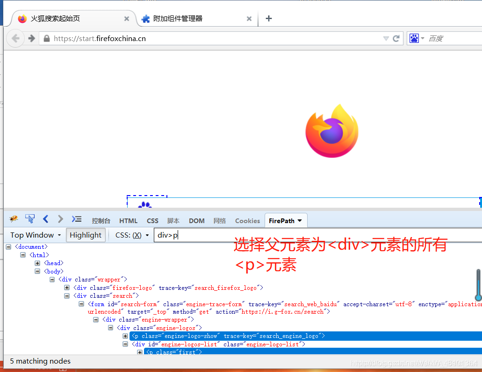Screen dimensions: 482x372
Task: Open a new tab with plus button
Action: coord(269,18)
